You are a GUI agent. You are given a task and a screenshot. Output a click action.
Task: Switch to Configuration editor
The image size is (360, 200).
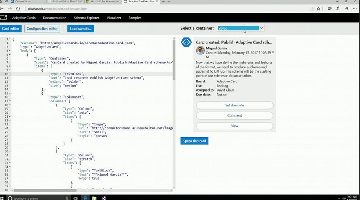pos(42,29)
